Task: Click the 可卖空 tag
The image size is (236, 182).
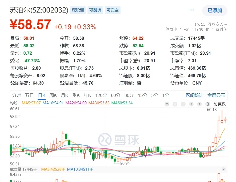Action: coord(113,10)
